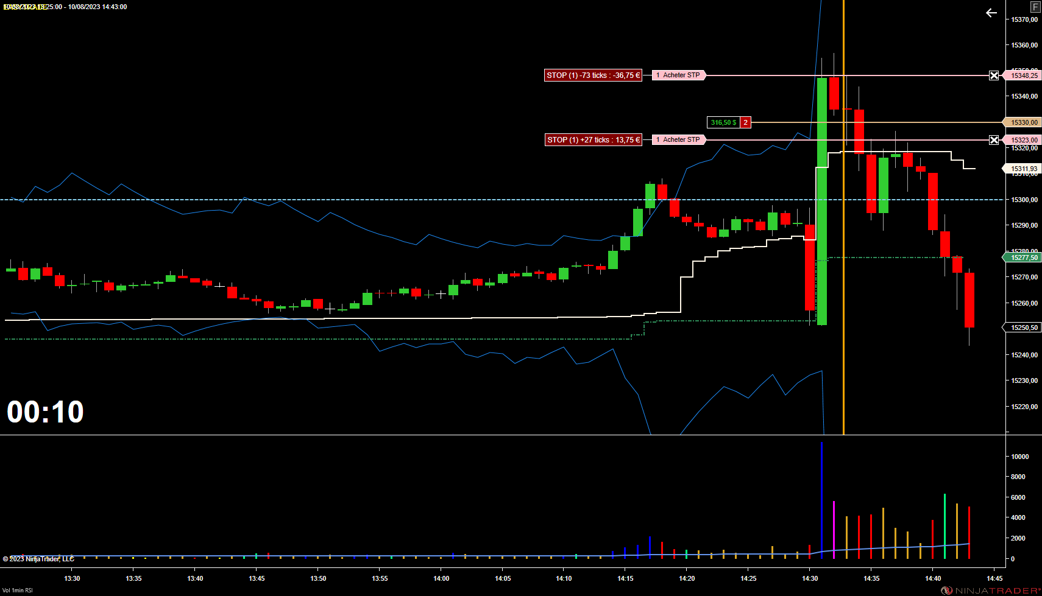Click the position quantity box showing 2

745,122
